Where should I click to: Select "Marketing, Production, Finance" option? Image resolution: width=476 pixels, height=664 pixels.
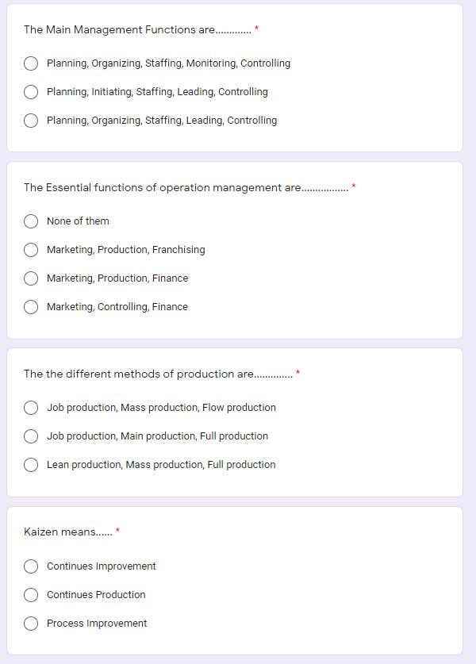(x=30, y=278)
